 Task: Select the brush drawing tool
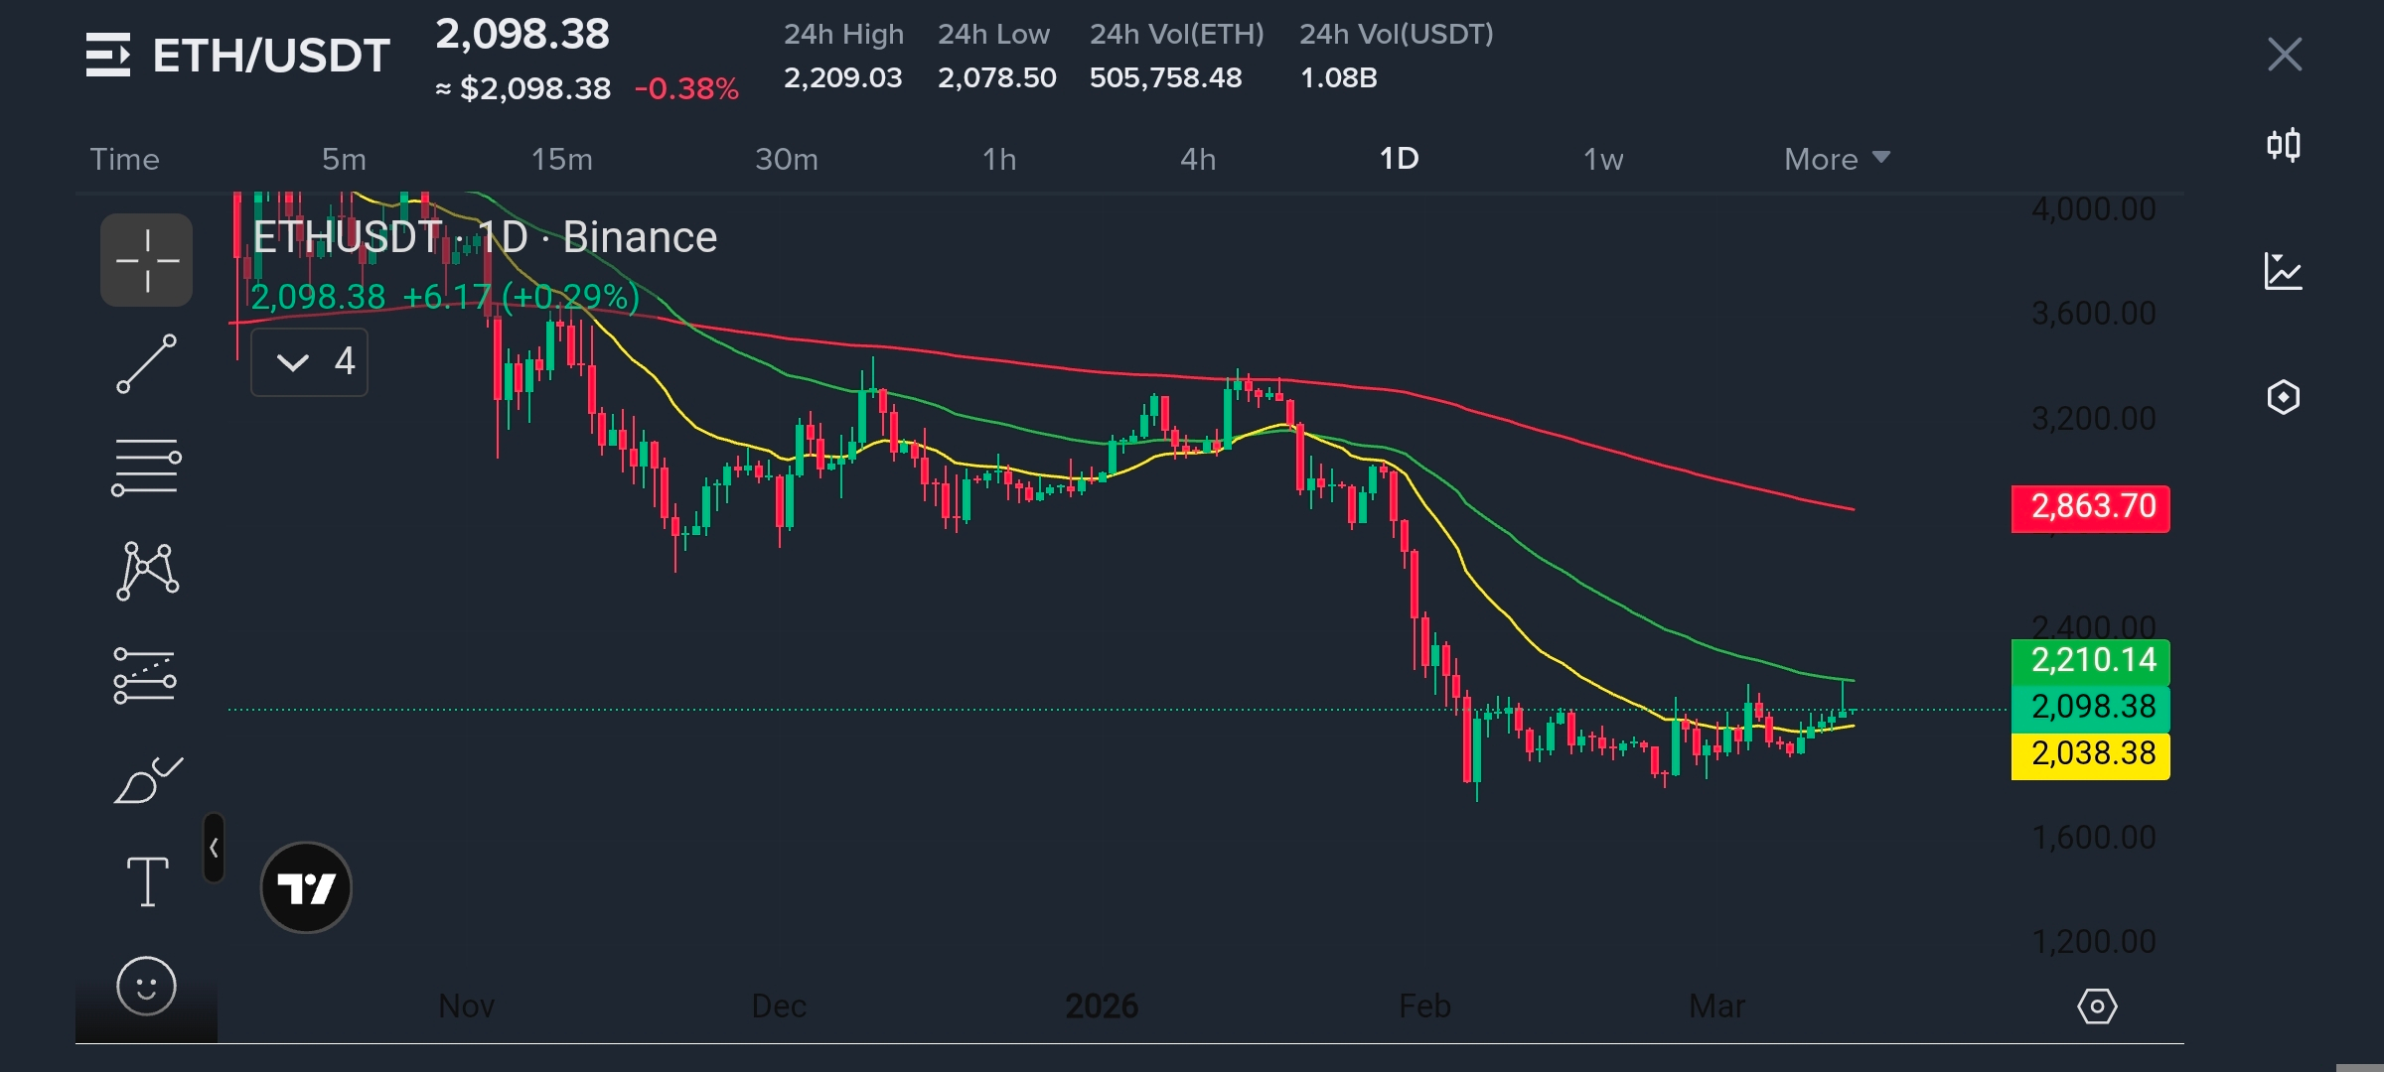(146, 781)
